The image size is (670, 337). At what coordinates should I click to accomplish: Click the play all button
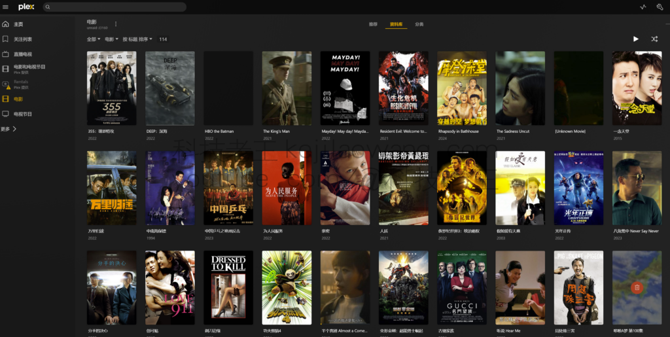click(x=636, y=39)
